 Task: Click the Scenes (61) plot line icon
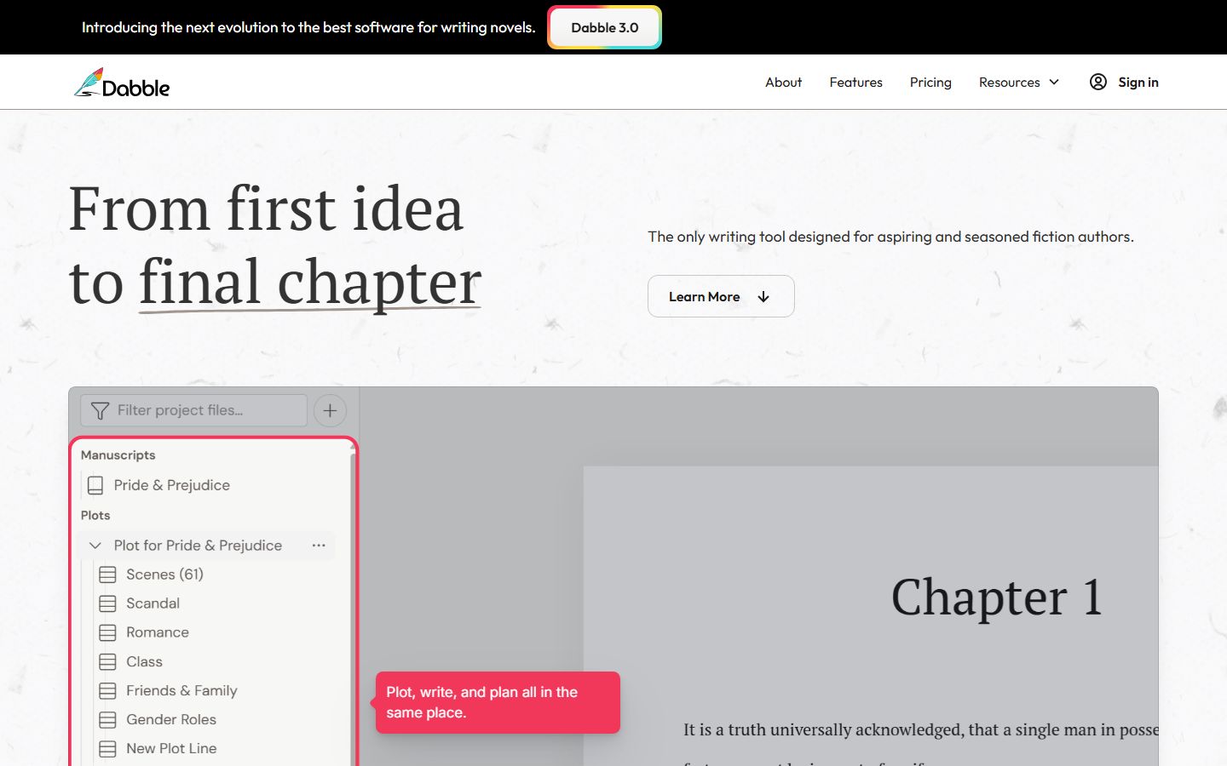[107, 574]
